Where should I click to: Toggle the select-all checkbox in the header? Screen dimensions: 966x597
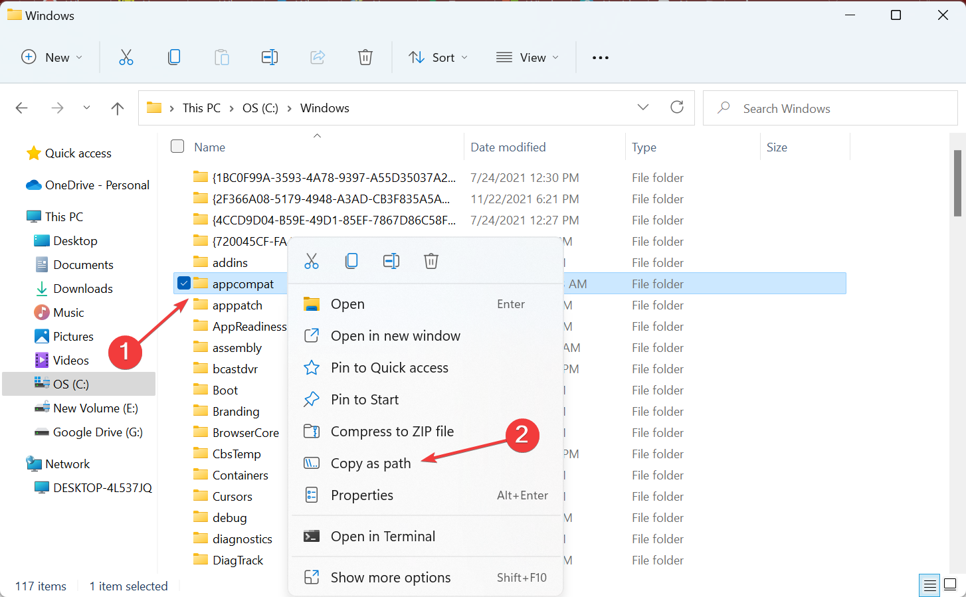click(x=177, y=146)
